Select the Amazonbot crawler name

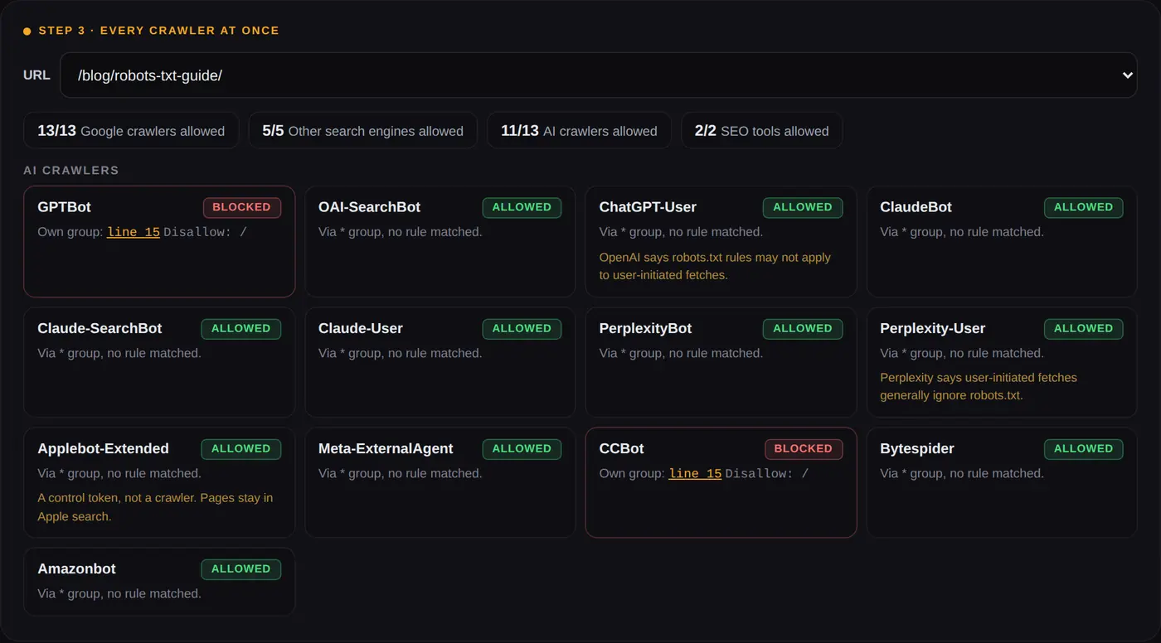[76, 568]
